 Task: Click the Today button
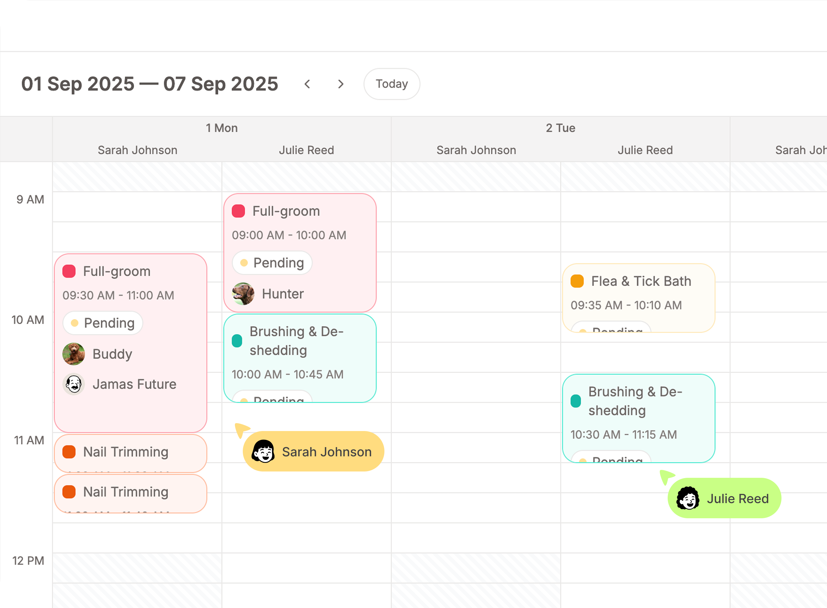point(391,84)
